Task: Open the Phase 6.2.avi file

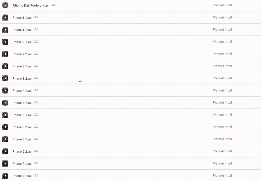Action: 22,151
